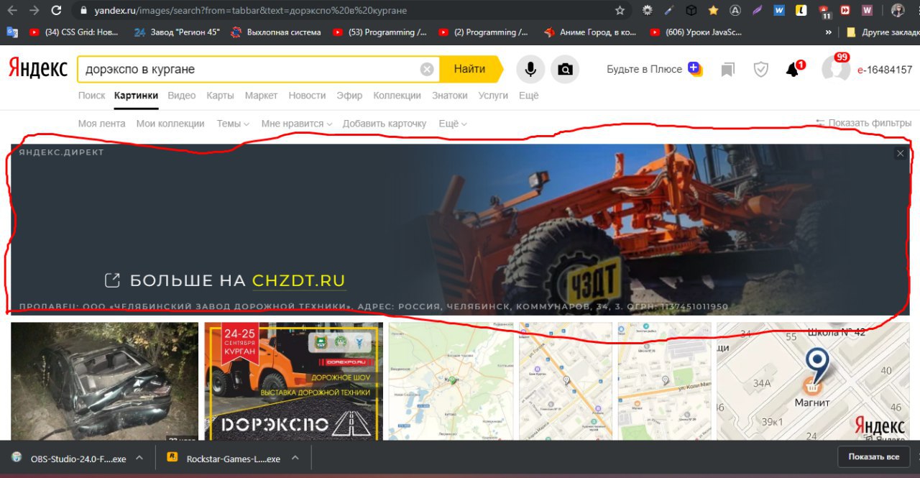Image resolution: width=920 pixels, height=478 pixels.
Task: Show hidden bookmarks with the » chevron
Action: pyautogui.click(x=829, y=32)
